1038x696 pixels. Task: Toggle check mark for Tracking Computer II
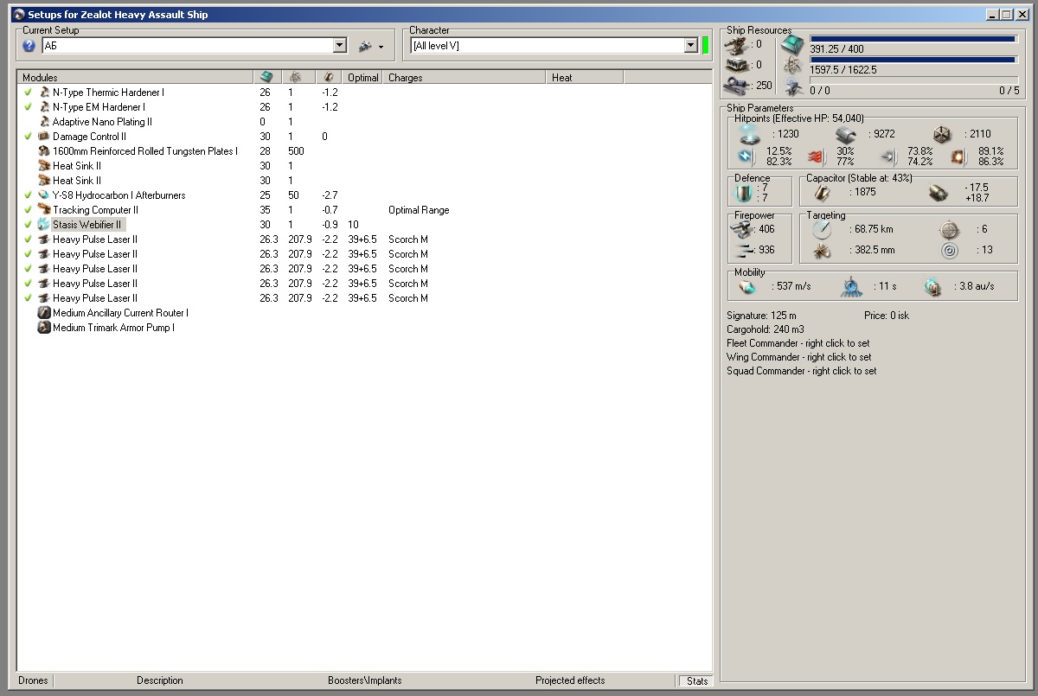[28, 209]
